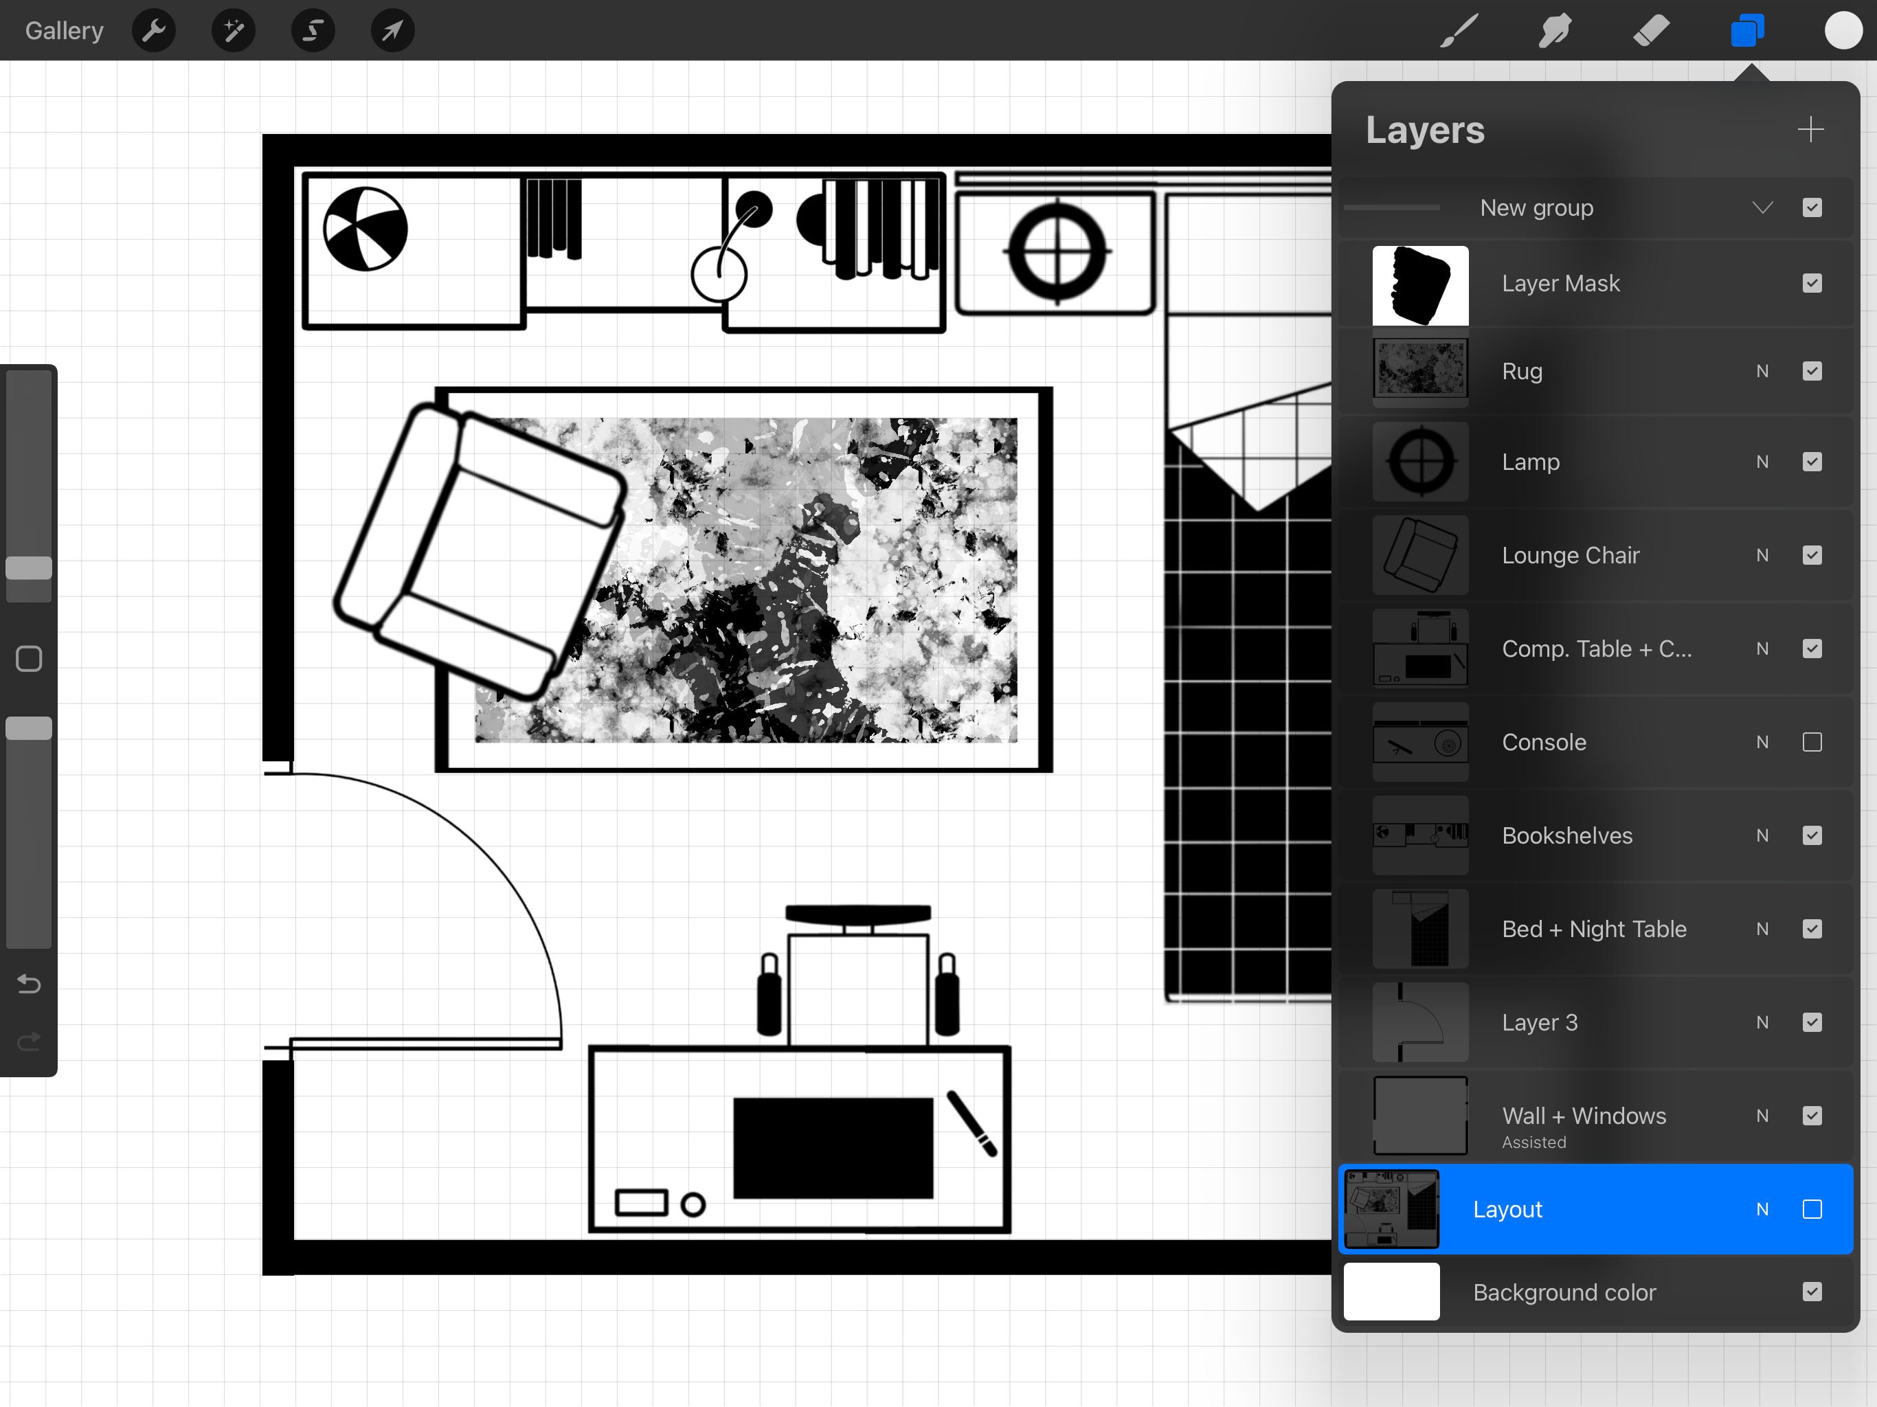Open blend mode options for the Layout layer

1762,1209
